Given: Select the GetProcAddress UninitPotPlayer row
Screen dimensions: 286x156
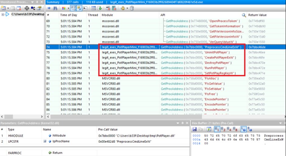Looking at the screenshot, I should click(x=166, y=52).
